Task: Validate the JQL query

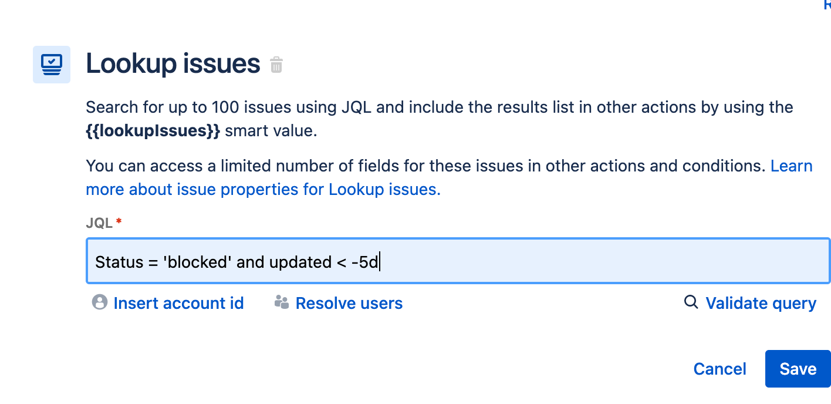Action: click(x=761, y=303)
